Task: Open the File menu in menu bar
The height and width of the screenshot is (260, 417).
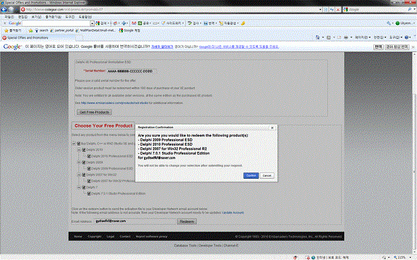Action: (x=9, y=17)
